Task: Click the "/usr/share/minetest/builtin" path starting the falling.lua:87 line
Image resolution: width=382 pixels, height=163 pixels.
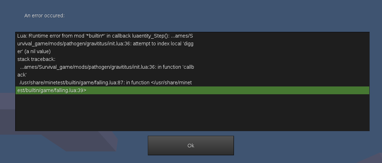Action: 50,83
